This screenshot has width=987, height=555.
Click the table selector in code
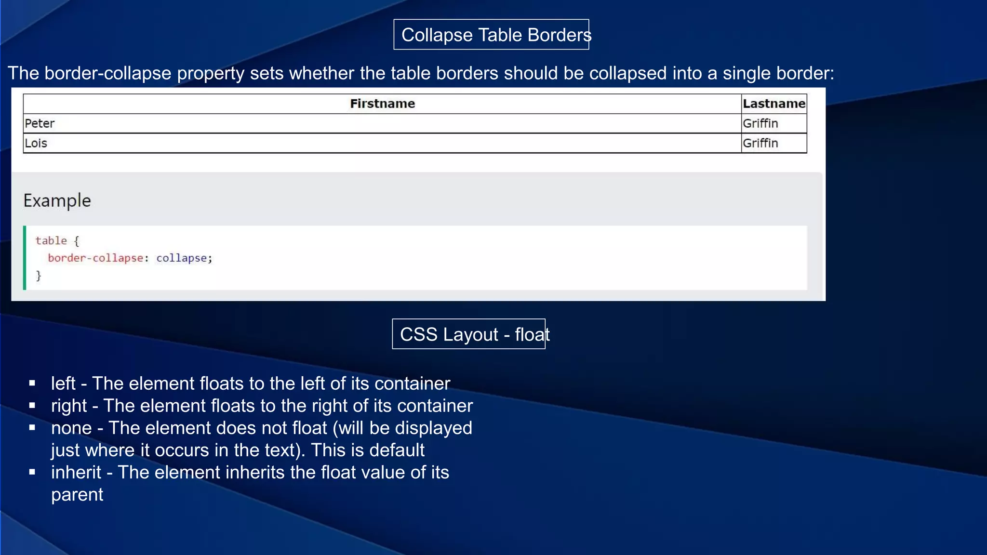51,240
